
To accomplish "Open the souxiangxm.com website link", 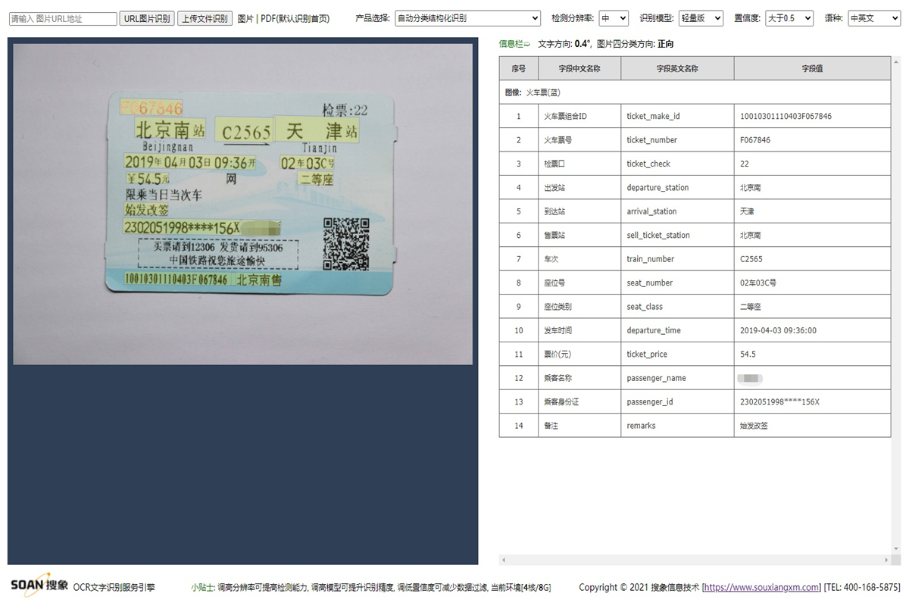I will [x=762, y=587].
